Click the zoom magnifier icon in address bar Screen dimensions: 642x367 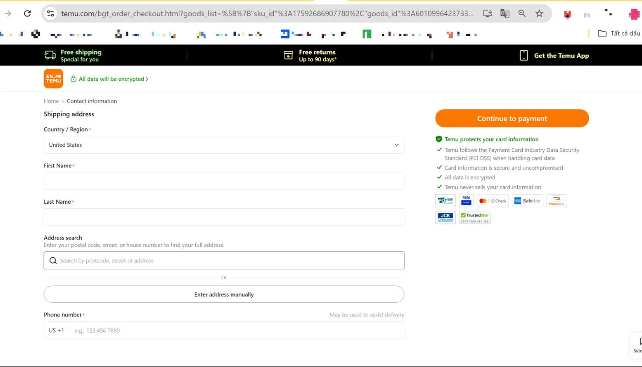point(522,13)
